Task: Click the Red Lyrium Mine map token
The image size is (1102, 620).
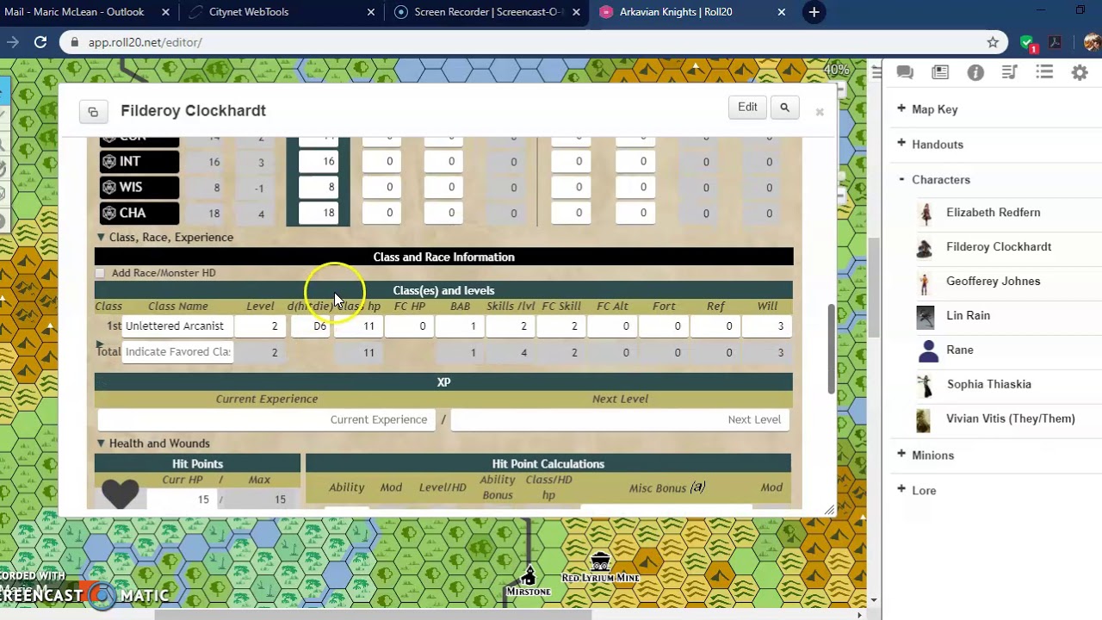Action: 600,567
